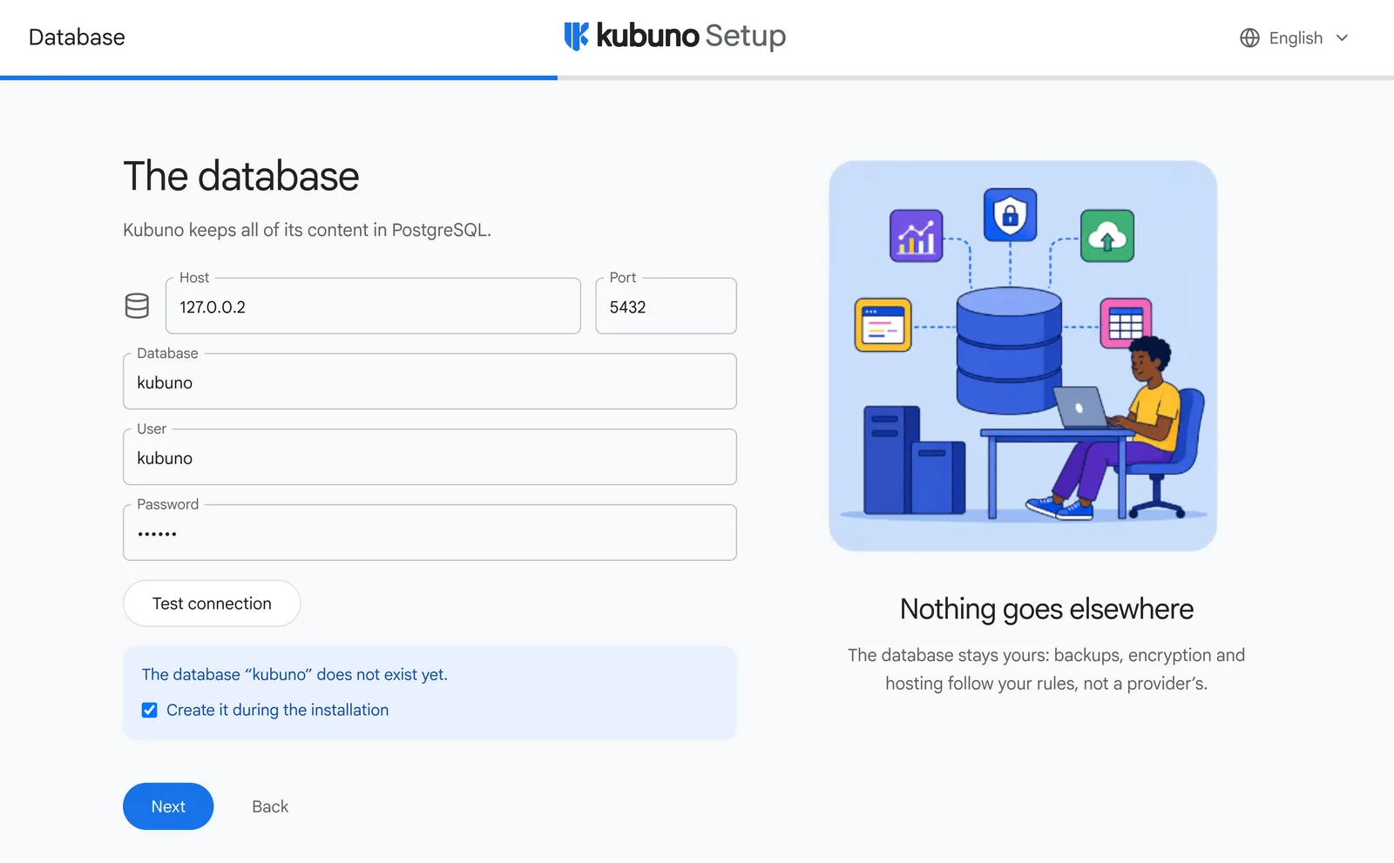Focus the Database name field

[430, 381]
